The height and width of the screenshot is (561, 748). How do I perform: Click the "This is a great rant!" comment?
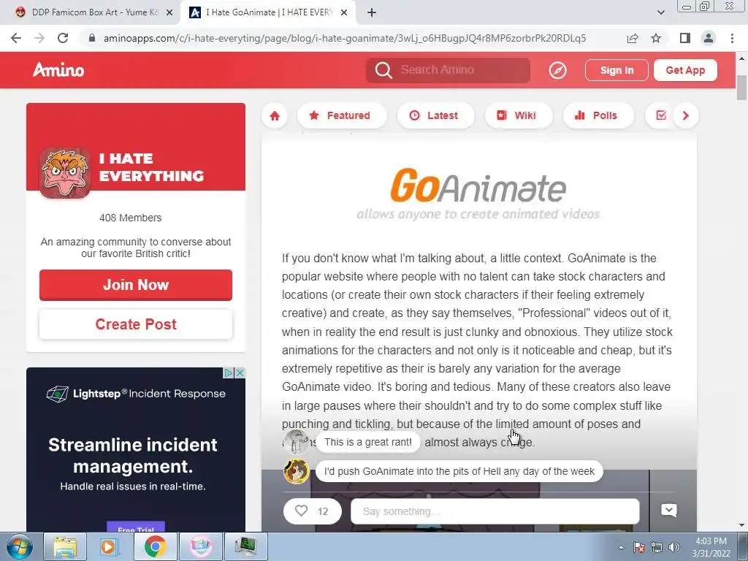point(368,442)
